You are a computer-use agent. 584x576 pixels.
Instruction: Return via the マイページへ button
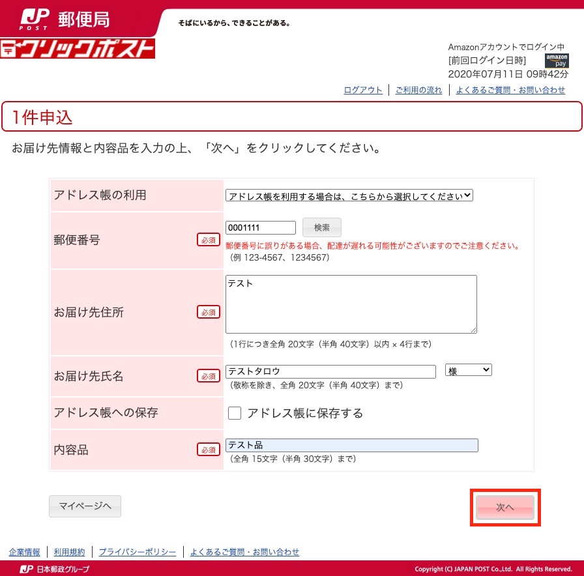click(85, 506)
